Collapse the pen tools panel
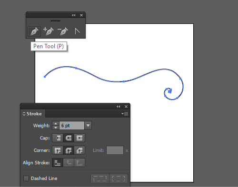 (x=73, y=15)
